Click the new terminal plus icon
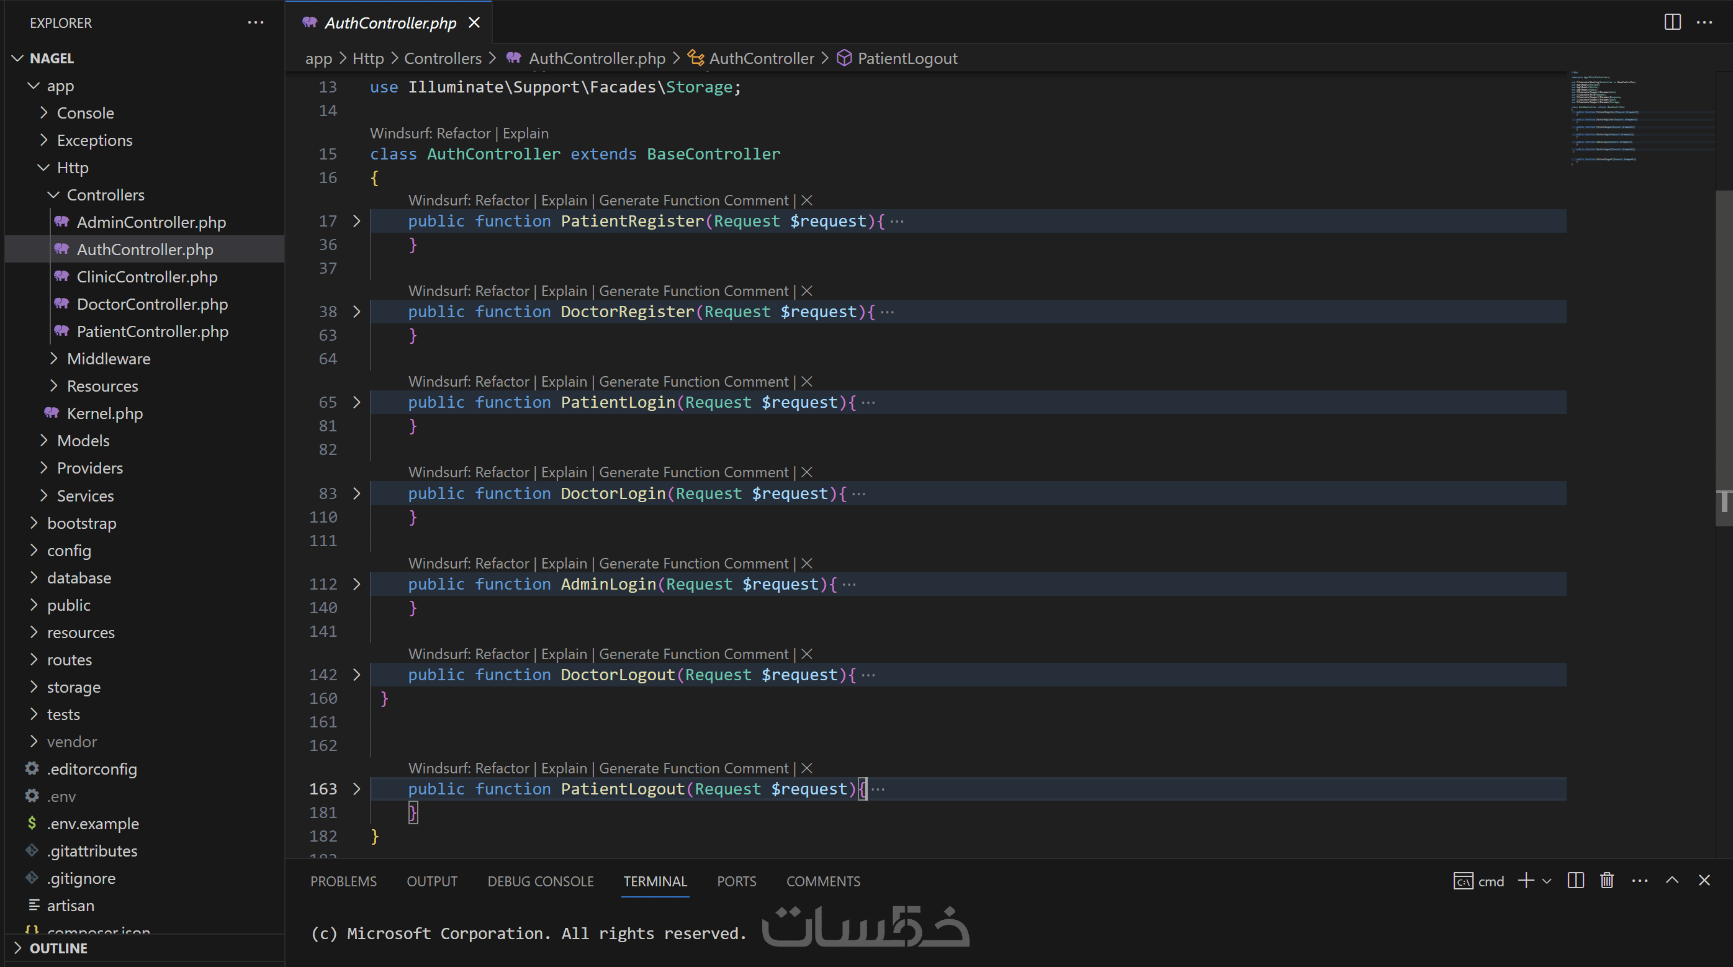Screen dimensions: 1733x967 click(1526, 880)
